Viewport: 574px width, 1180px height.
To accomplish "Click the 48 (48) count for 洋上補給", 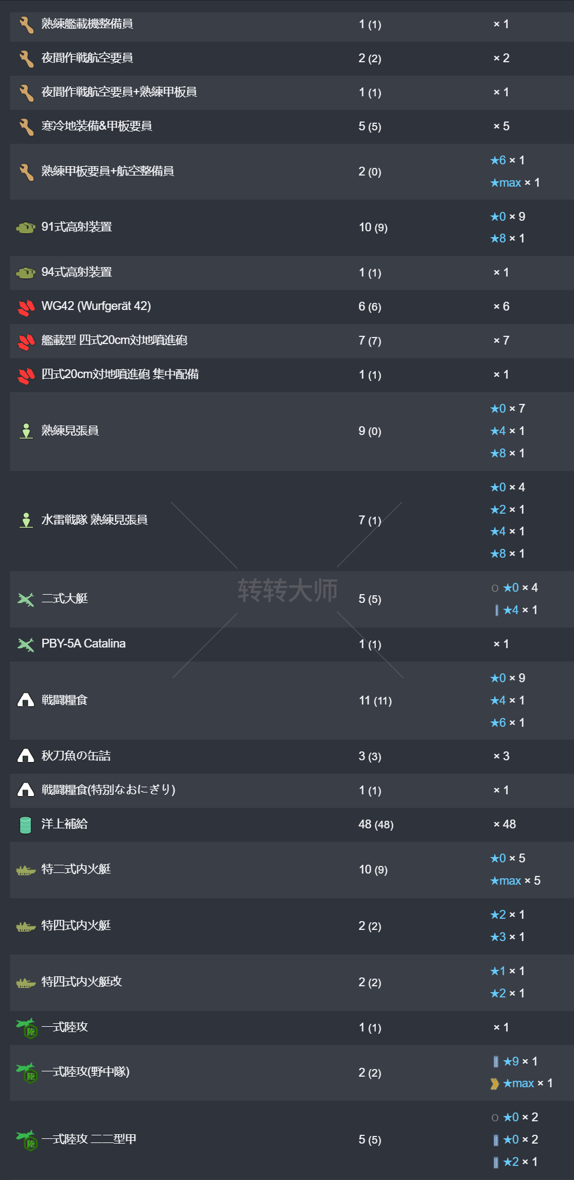I will 376,824.
